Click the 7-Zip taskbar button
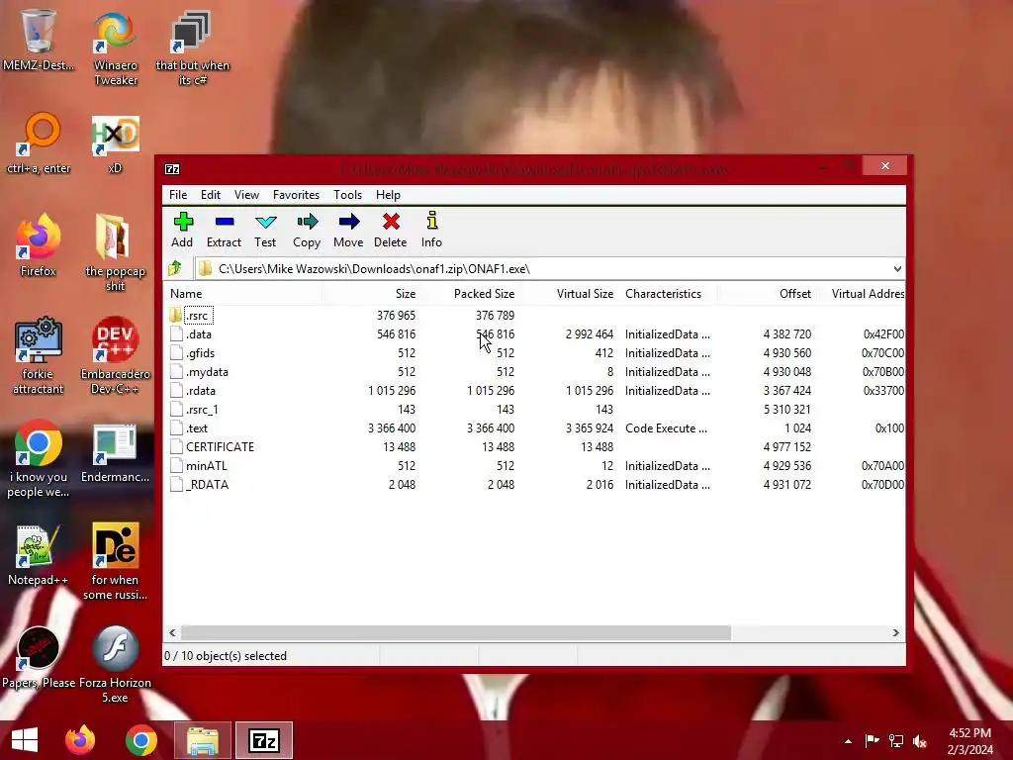The height and width of the screenshot is (760, 1013). coord(263,740)
